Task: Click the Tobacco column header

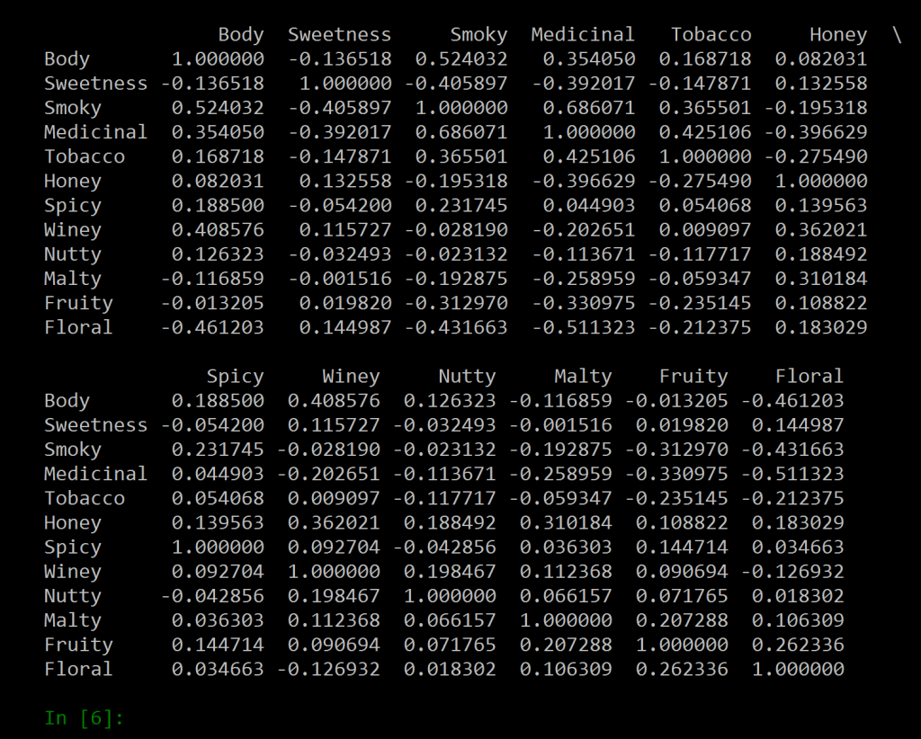Action: [x=711, y=35]
